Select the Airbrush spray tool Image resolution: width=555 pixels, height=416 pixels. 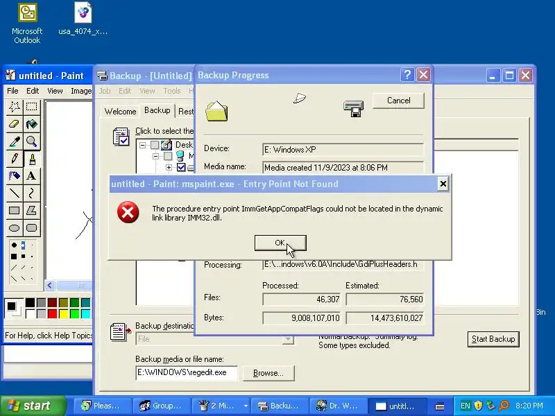click(15, 176)
